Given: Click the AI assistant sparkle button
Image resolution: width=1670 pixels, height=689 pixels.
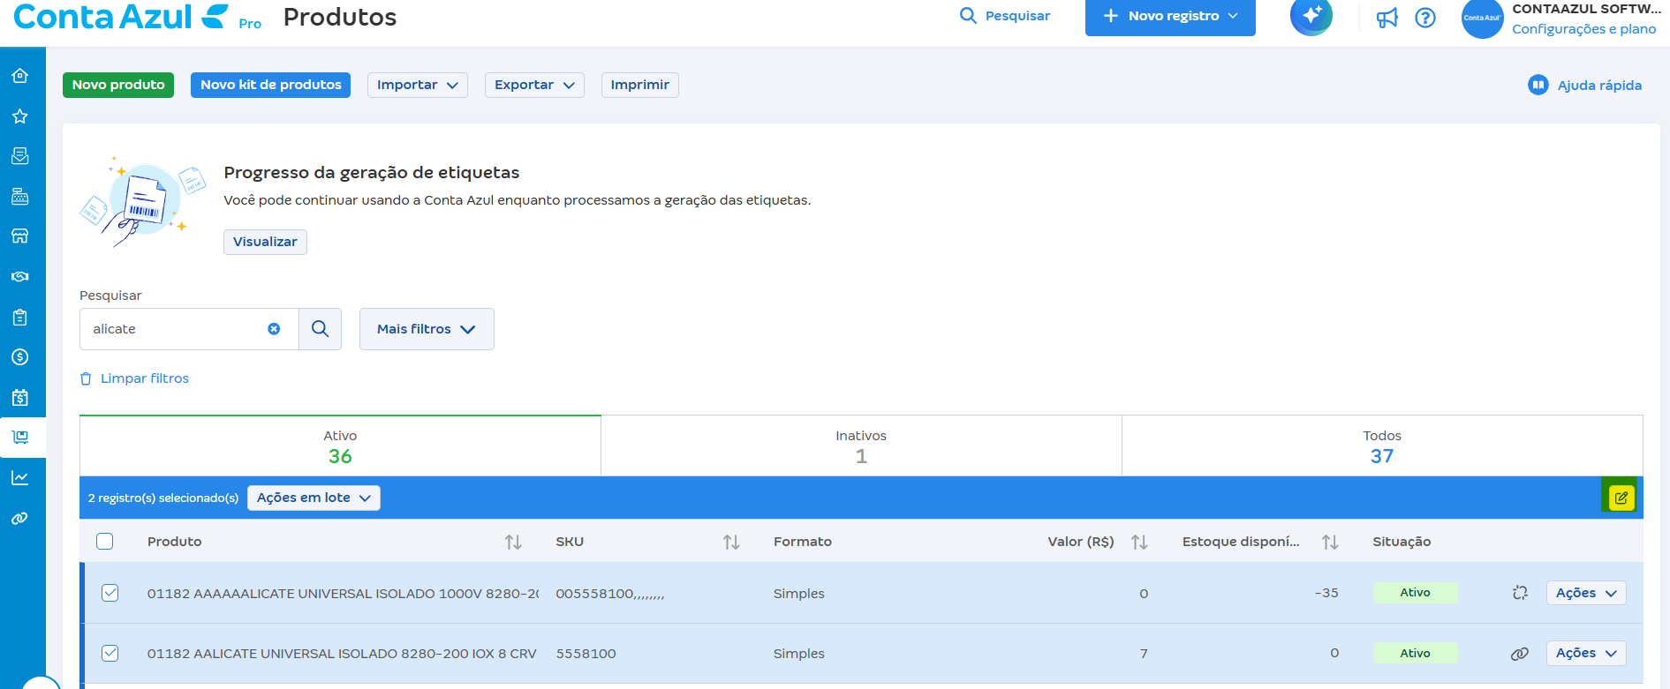Looking at the screenshot, I should pos(1311,16).
